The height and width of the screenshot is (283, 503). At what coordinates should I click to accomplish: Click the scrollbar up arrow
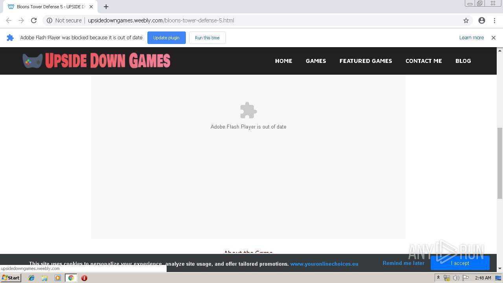(500, 50)
